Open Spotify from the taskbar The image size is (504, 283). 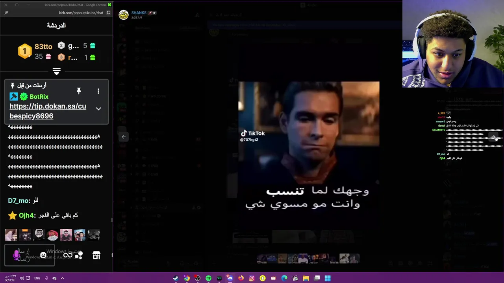(x=208, y=278)
